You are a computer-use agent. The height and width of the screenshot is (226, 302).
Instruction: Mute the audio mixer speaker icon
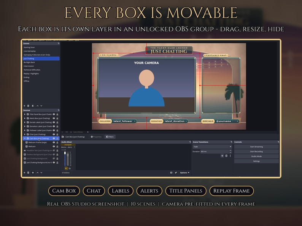point(66,168)
